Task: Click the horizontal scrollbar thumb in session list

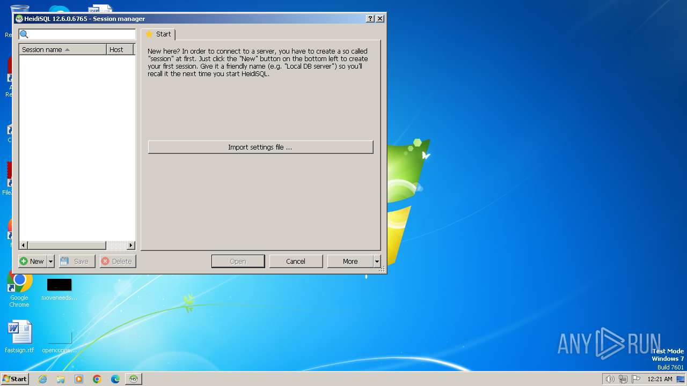Action: pyautogui.click(x=67, y=245)
